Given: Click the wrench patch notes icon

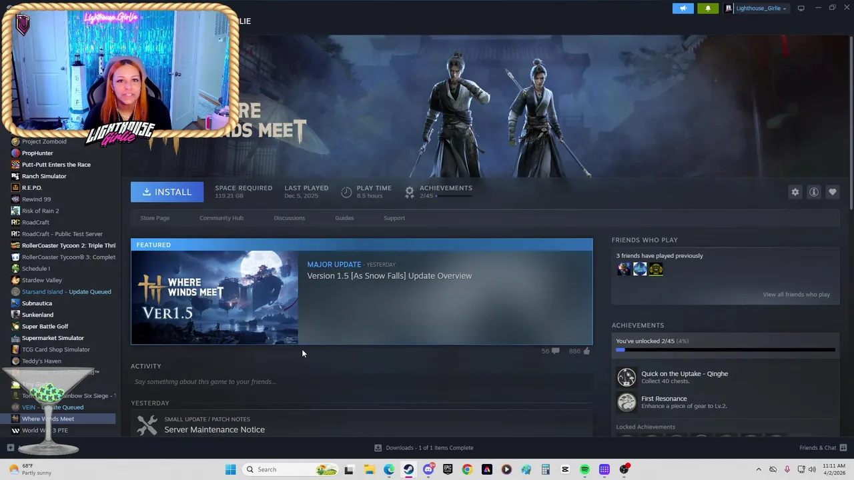Looking at the screenshot, I should tap(147, 425).
